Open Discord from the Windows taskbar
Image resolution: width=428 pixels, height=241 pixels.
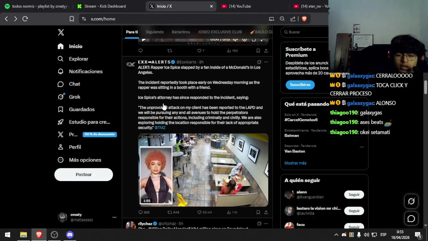click(70, 235)
